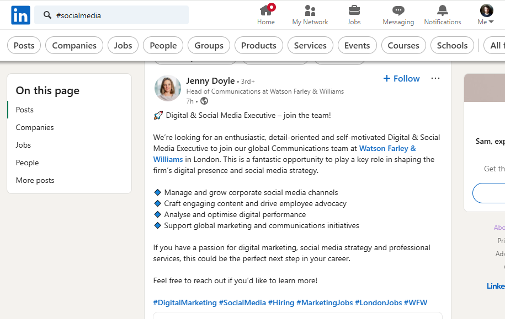The width and height of the screenshot is (505, 319).
Task: Follow Jenny Doyle
Action: 401,78
